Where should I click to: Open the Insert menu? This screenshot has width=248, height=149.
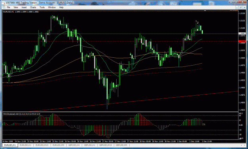[24, 8]
